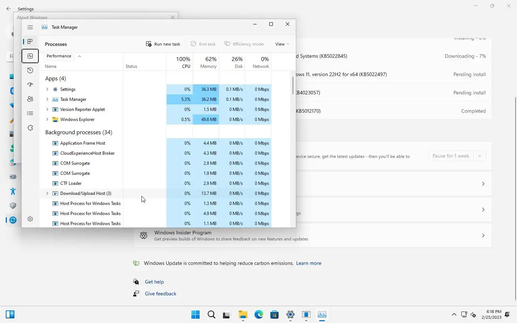Sort processes by Memory column
Viewport: 517px width, 323px height.
coord(206,62)
